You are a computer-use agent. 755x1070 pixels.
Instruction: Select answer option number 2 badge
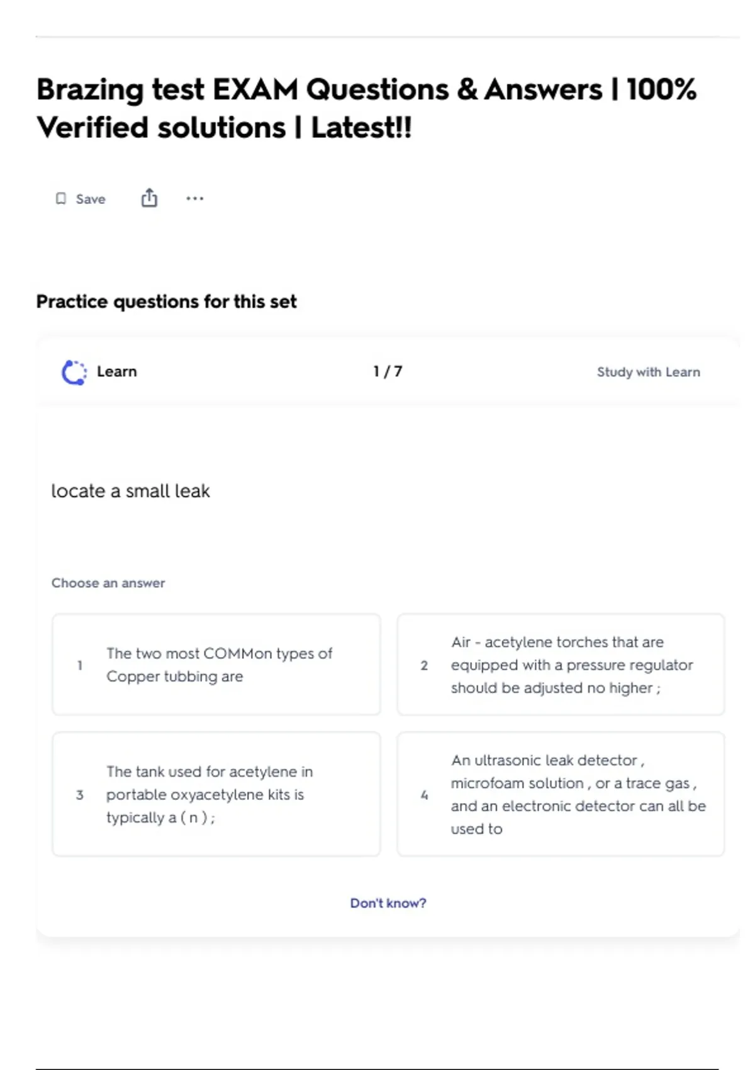tap(424, 665)
